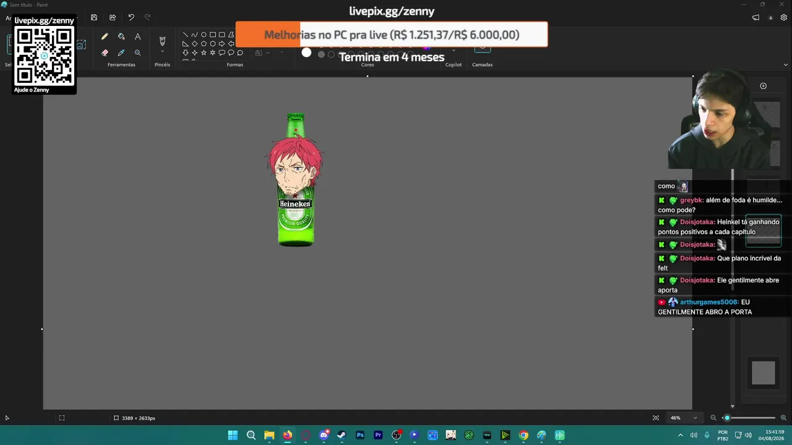
Task: Select the Magnifier tool
Action: (137, 53)
